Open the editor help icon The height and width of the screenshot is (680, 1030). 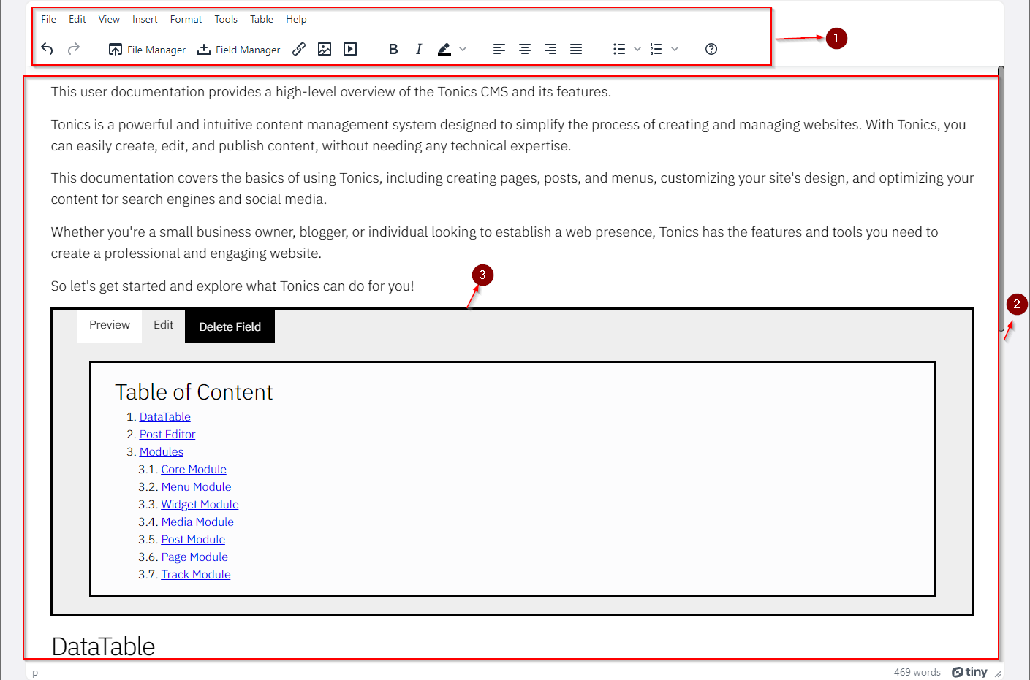pos(711,49)
